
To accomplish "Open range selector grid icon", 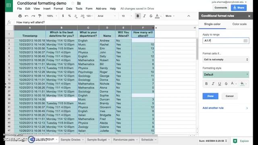I will (246, 41).
